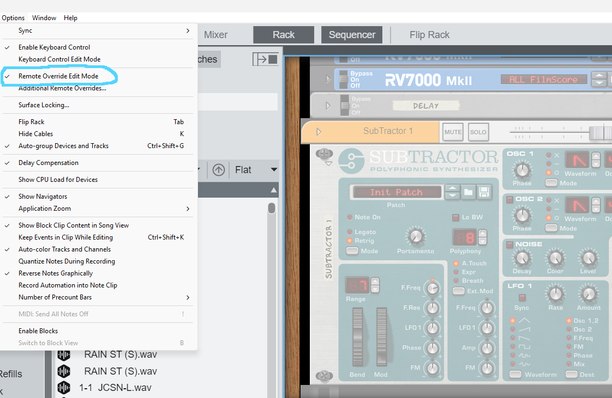
Task: Open the Options menu
Action: [x=13, y=18]
